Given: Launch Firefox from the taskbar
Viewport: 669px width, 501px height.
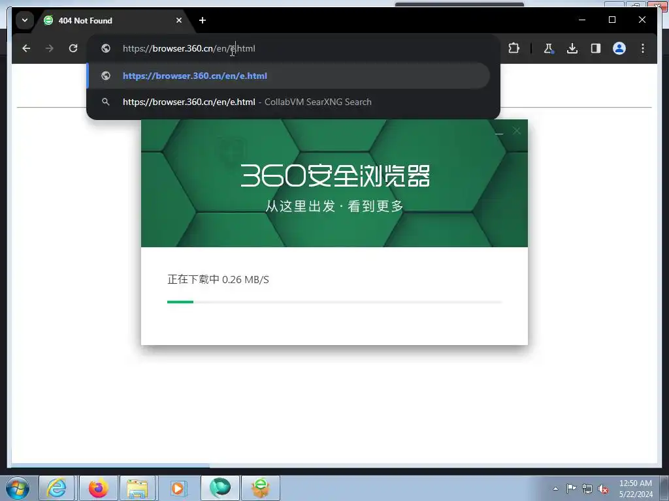Looking at the screenshot, I should click(98, 488).
